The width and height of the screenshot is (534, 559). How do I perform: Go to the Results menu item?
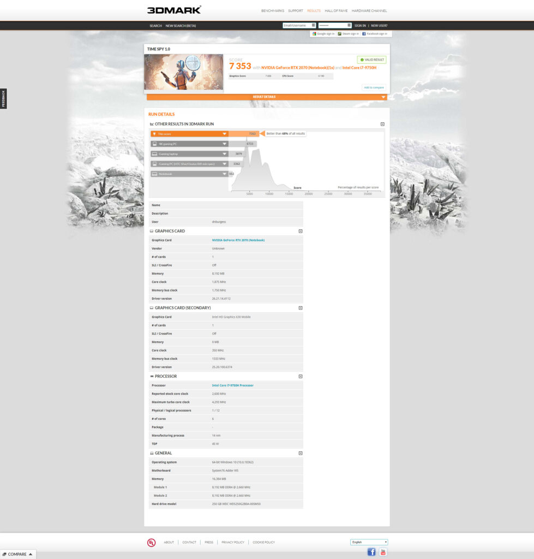314,11
